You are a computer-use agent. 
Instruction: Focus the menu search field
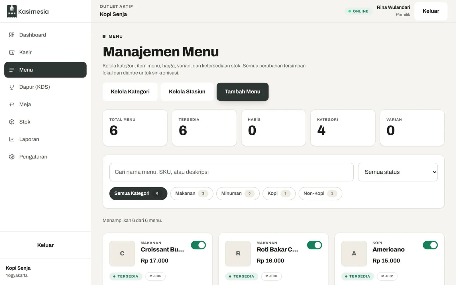(x=231, y=172)
